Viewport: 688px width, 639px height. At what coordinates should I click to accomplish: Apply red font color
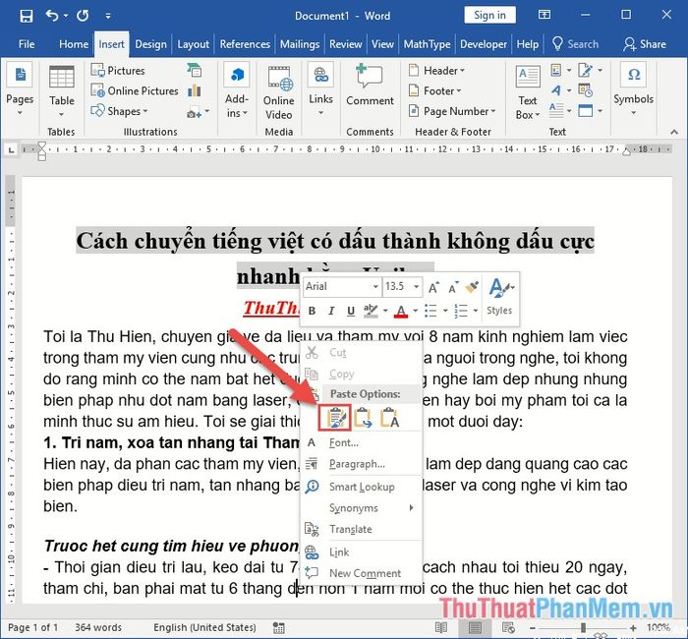401,312
